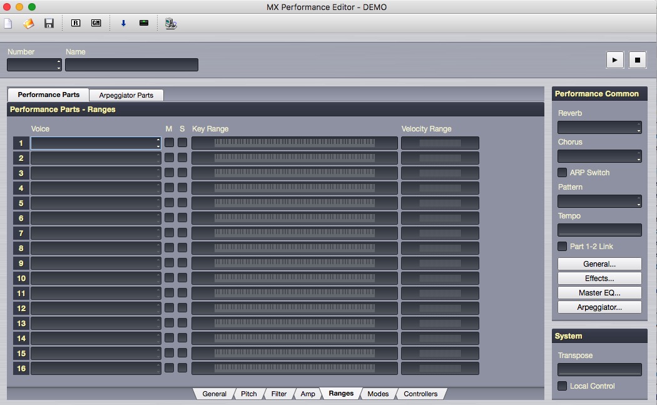Viewport: 657px width, 405px height.
Task: Click the Key Range slider for part 14
Action: 295,339
